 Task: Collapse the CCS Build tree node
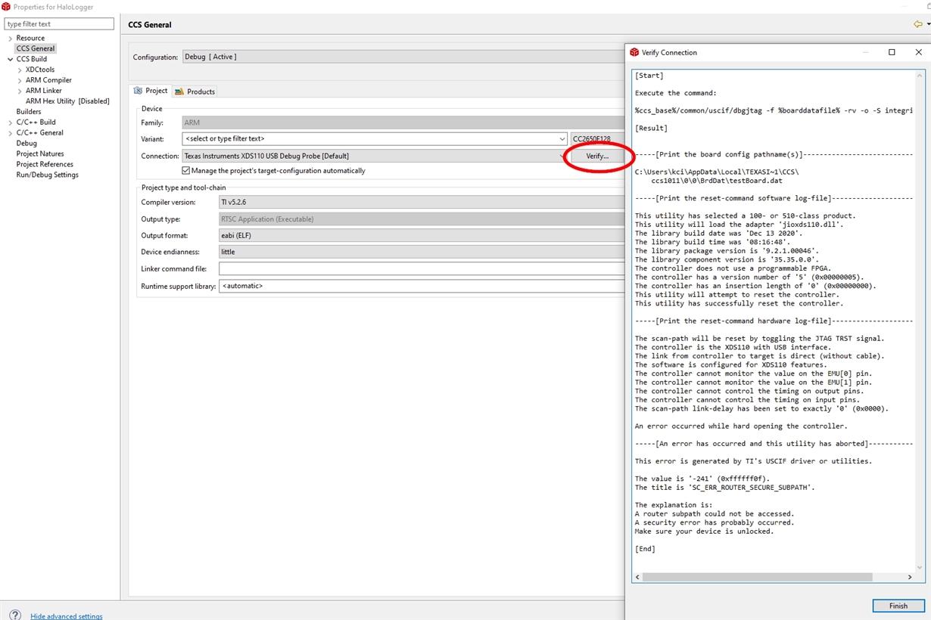coord(10,59)
